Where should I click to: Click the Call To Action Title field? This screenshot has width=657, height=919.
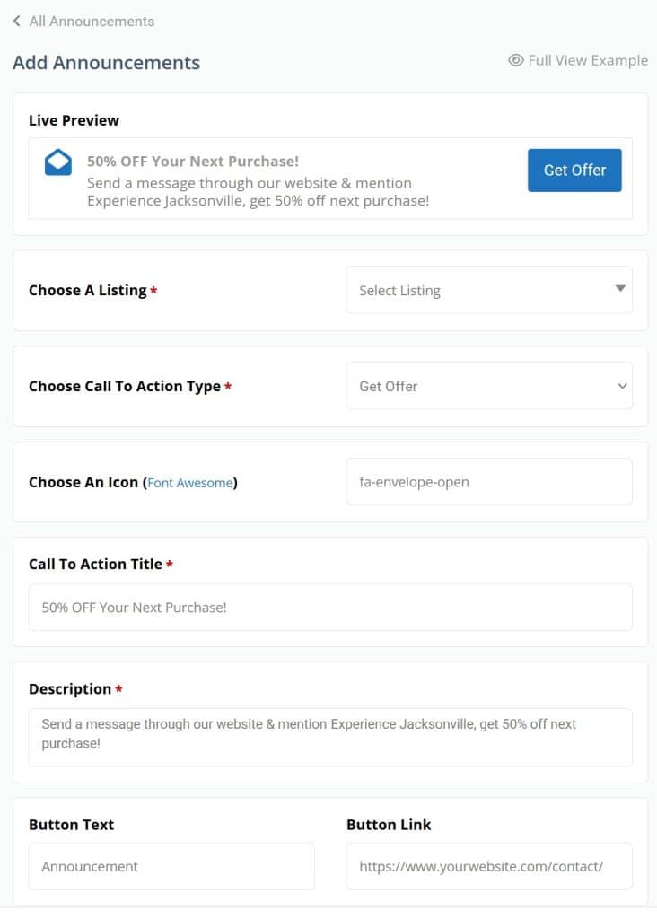(330, 608)
